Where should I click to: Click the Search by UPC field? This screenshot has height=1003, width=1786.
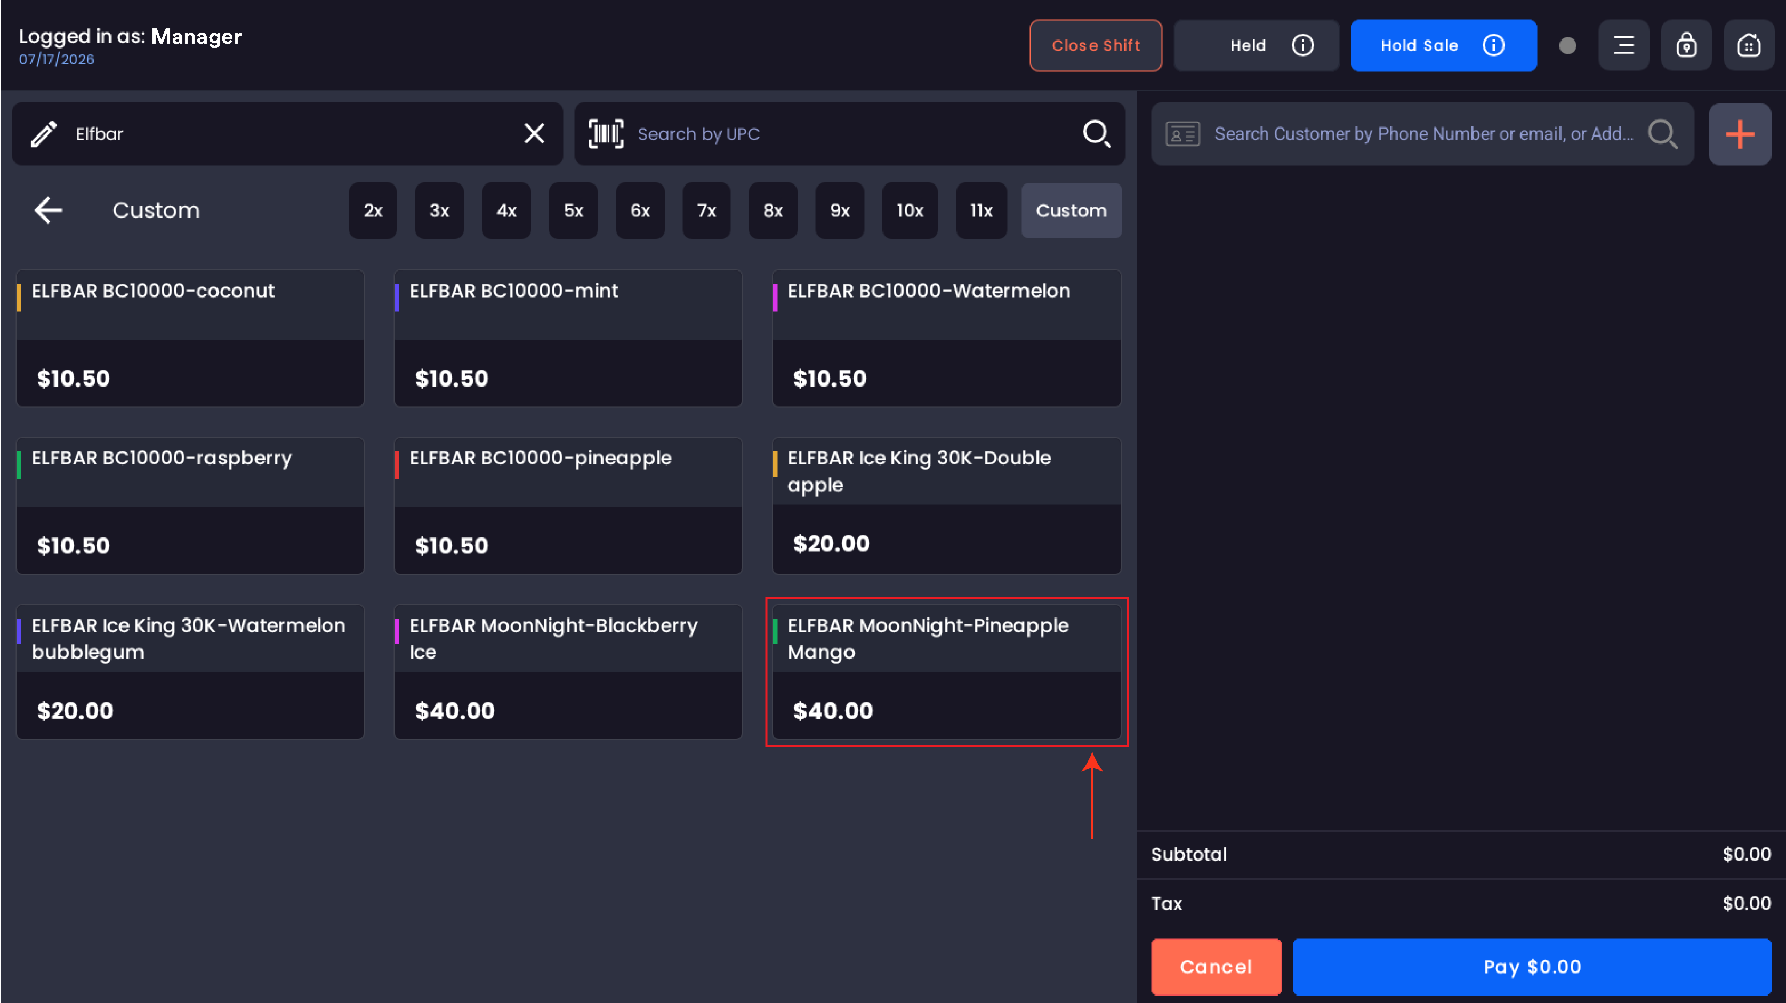coord(849,134)
